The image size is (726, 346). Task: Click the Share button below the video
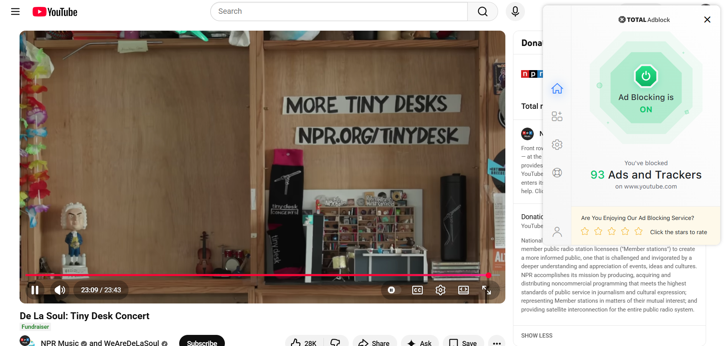375,343
